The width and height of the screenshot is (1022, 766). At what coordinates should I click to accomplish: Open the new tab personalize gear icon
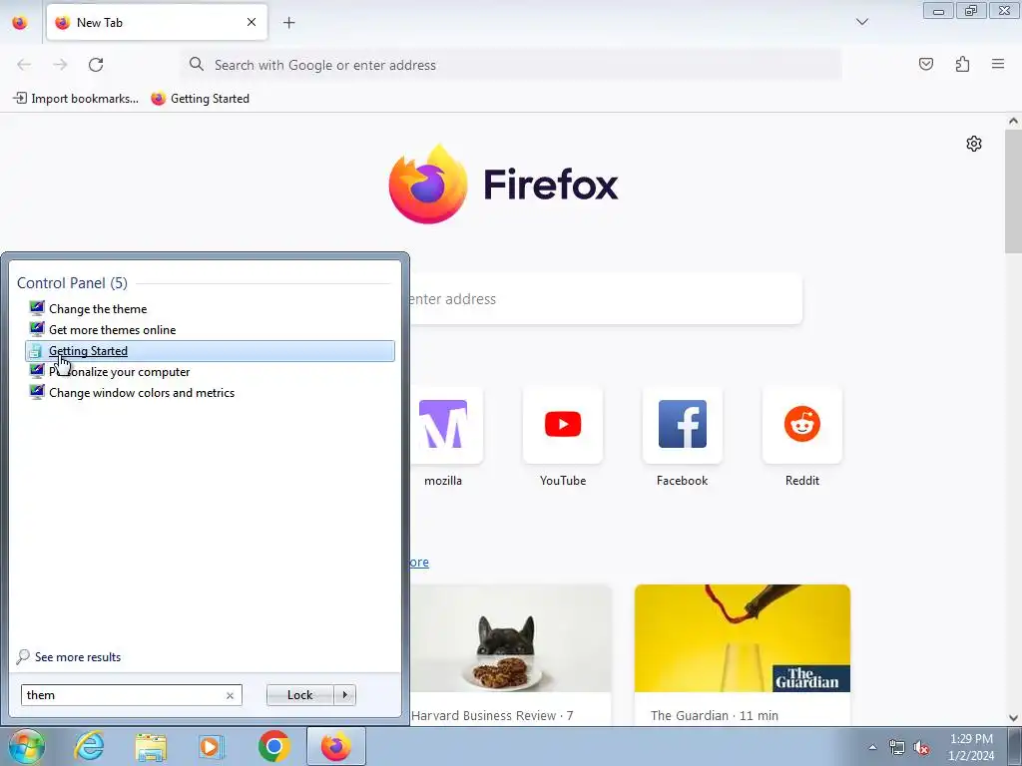pyautogui.click(x=974, y=144)
